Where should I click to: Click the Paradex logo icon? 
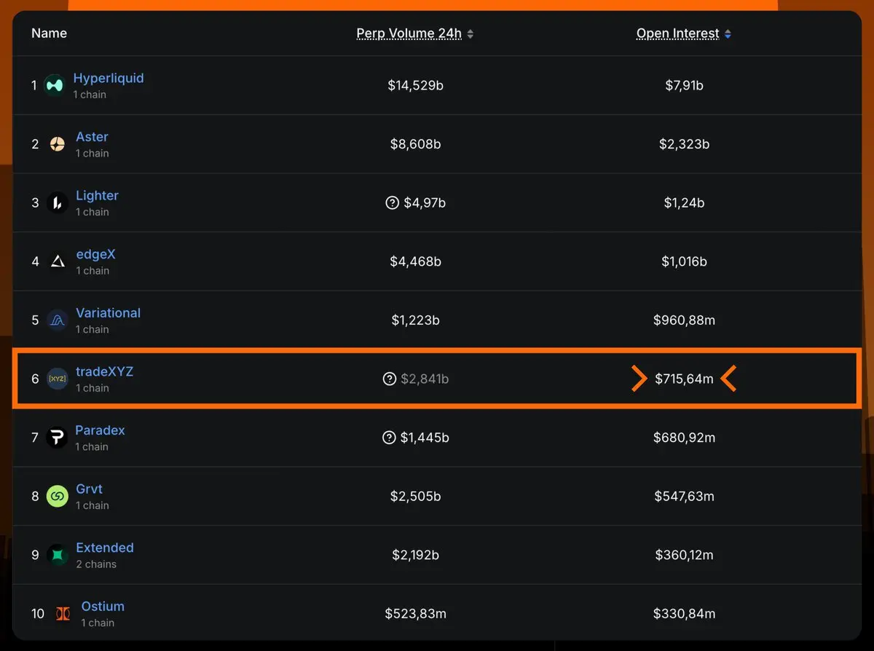point(57,438)
